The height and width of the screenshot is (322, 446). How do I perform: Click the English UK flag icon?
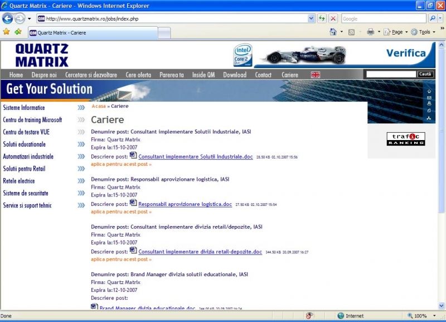[x=316, y=75]
